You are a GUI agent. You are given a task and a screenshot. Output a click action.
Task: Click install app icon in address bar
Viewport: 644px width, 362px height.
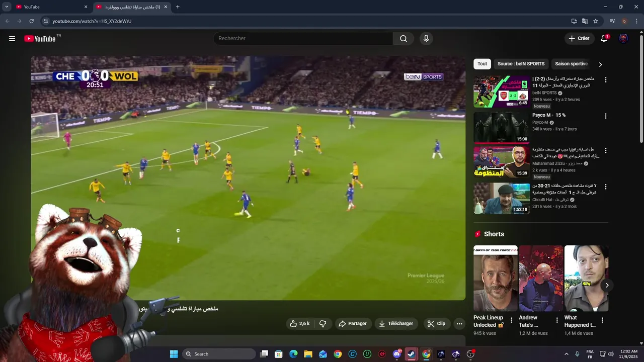[574, 21]
